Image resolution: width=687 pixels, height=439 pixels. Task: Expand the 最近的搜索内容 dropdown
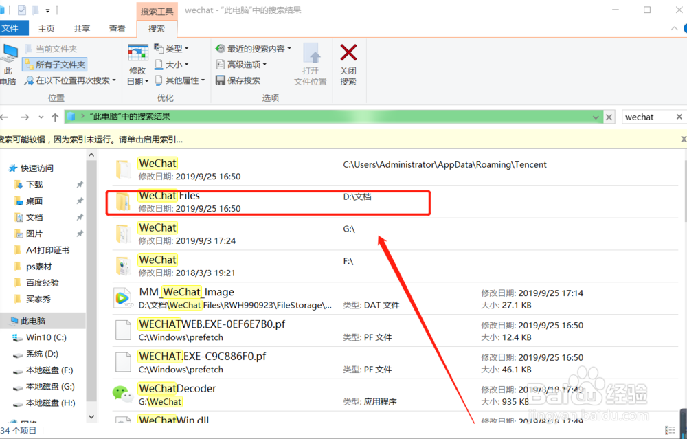(x=254, y=48)
